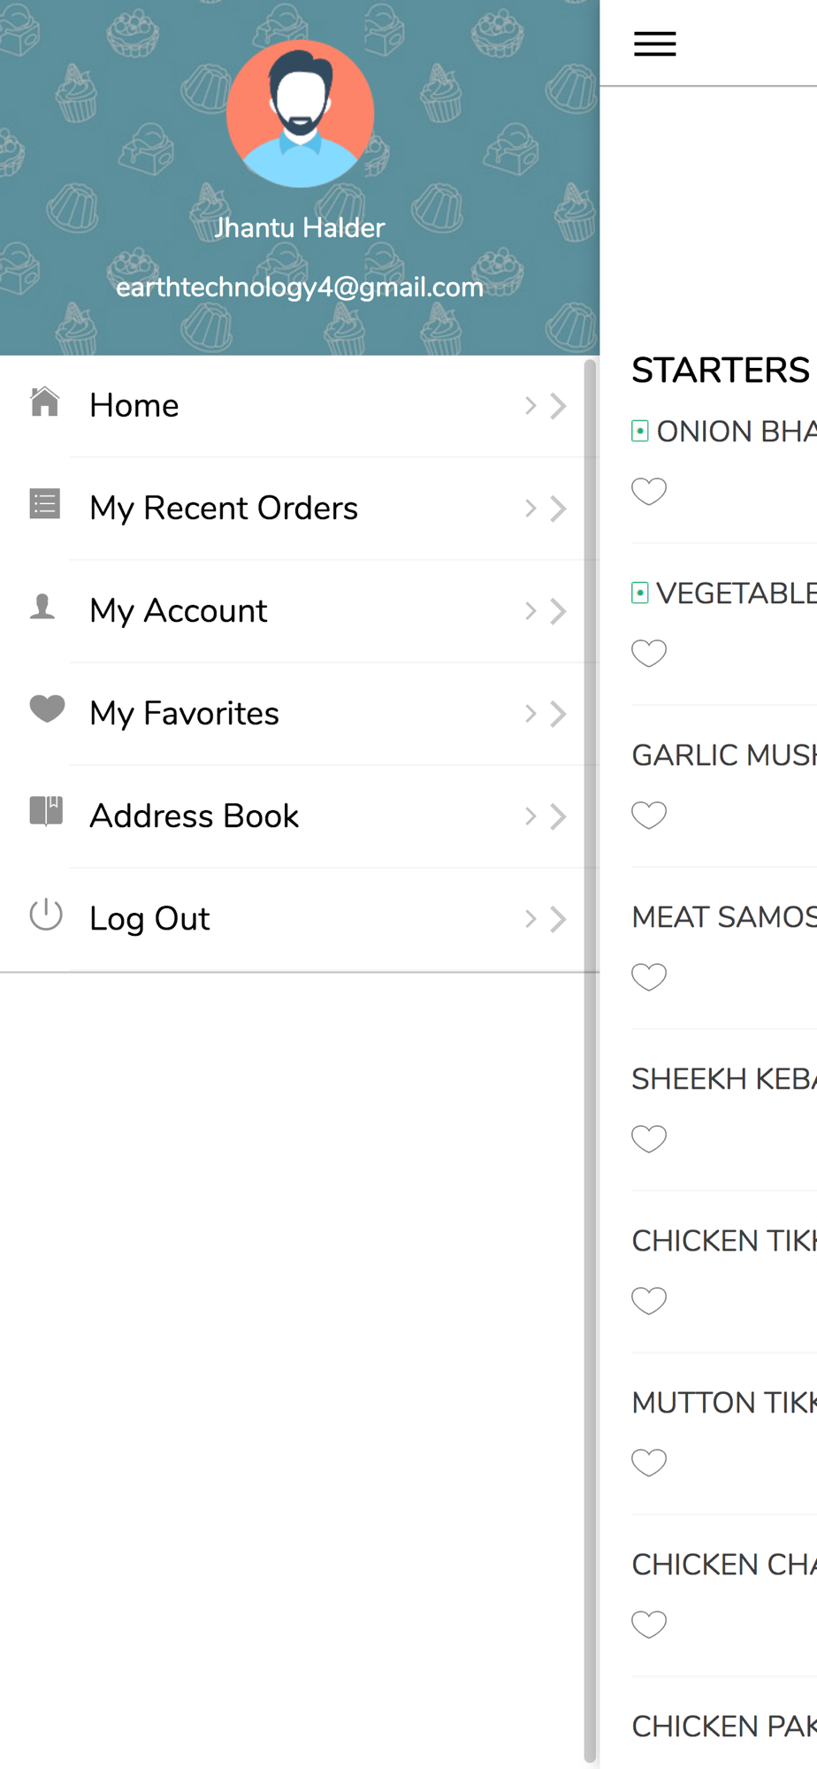The height and width of the screenshot is (1769, 817).
Task: Select the Log Out option
Action: (149, 919)
